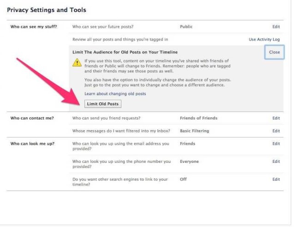This screenshot has height=227, width=300.
Task: Edit phone number lookup setting
Action: [x=276, y=161]
